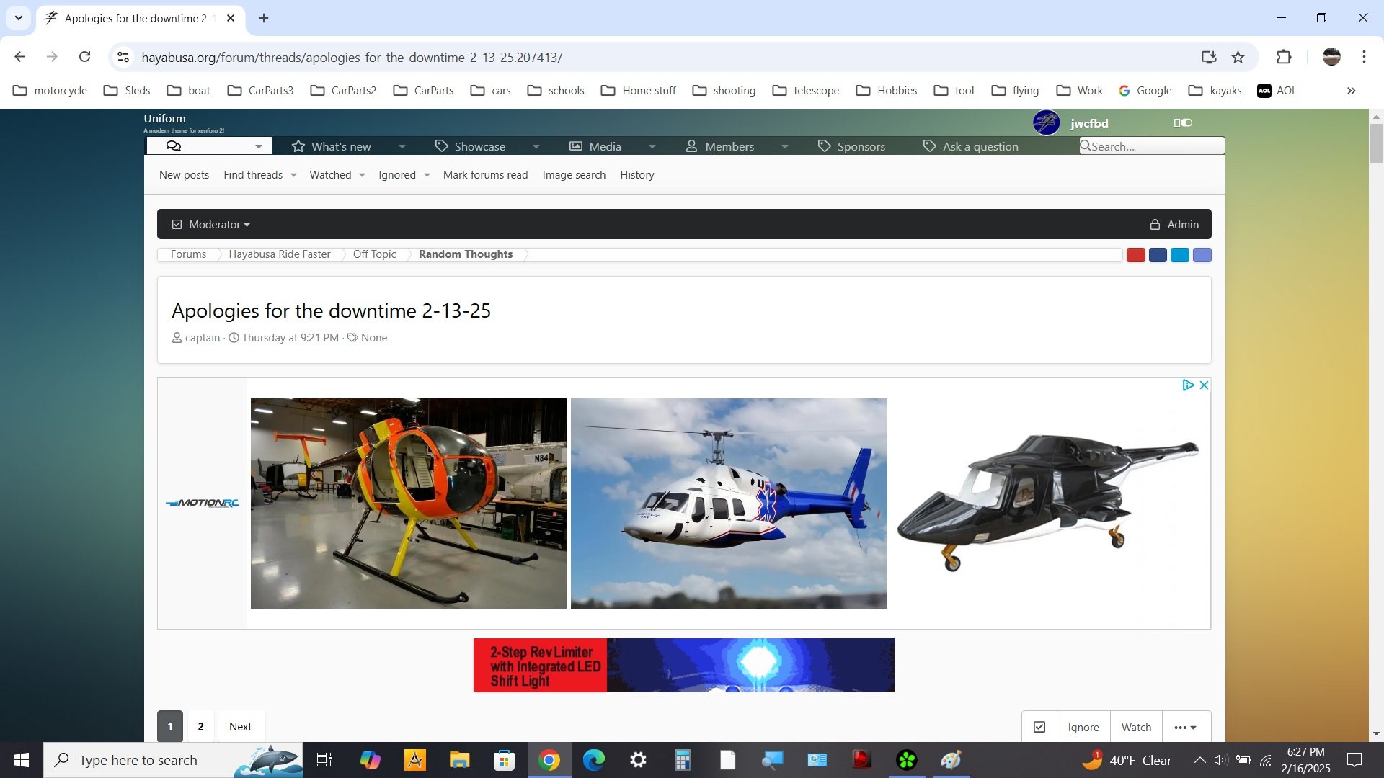Screen dimensions: 1384x778
Task: Open the Random Thoughts forum tab
Action: pos(465,254)
